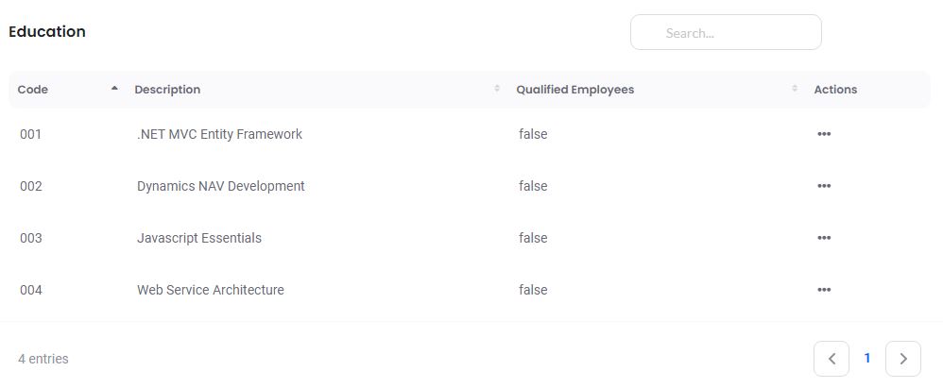Image resolution: width=943 pixels, height=388 pixels.
Task: Click the Dynamics NAV Development description
Action: point(220,186)
